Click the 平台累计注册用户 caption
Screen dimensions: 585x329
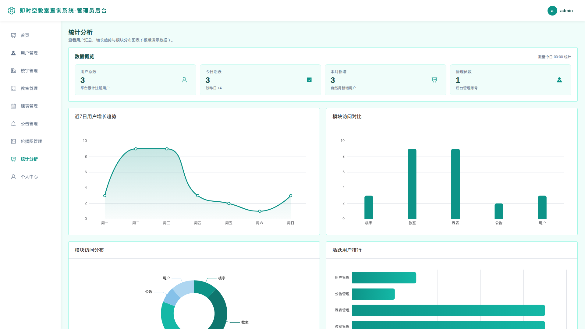pyautogui.click(x=95, y=88)
